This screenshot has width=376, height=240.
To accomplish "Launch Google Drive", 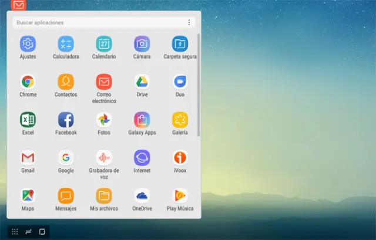I will click(x=142, y=82).
